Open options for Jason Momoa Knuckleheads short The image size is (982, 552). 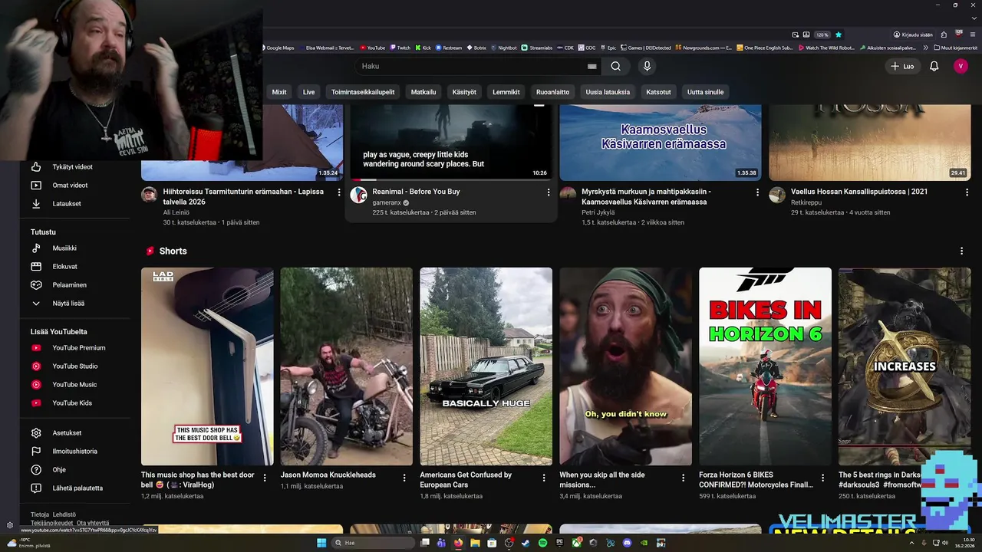click(x=404, y=478)
